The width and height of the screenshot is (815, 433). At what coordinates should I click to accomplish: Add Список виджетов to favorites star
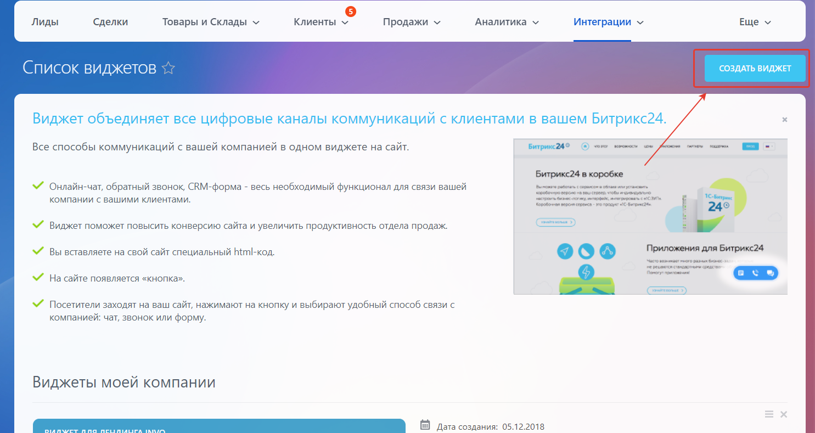coord(168,69)
